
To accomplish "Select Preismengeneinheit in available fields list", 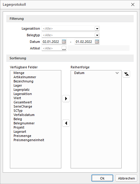I will point(29,140).
